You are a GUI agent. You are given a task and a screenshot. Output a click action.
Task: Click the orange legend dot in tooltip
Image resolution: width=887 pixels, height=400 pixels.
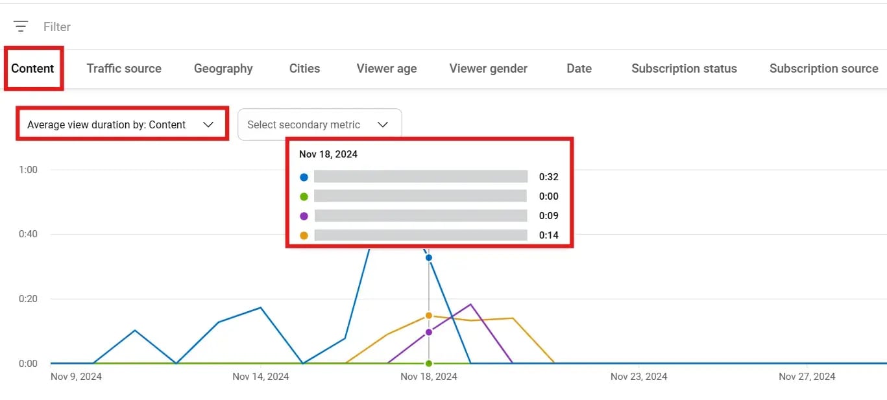pyautogui.click(x=304, y=235)
